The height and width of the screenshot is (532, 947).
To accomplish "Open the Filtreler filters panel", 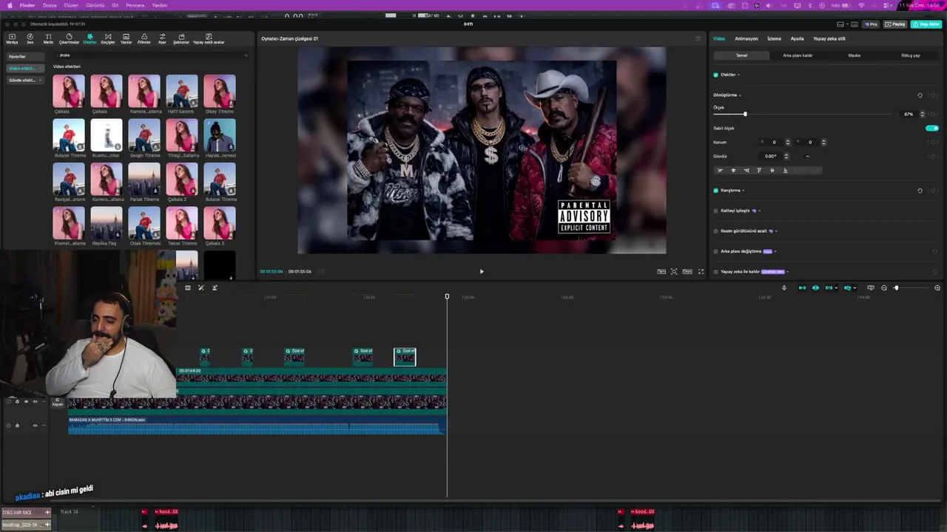I will [144, 38].
